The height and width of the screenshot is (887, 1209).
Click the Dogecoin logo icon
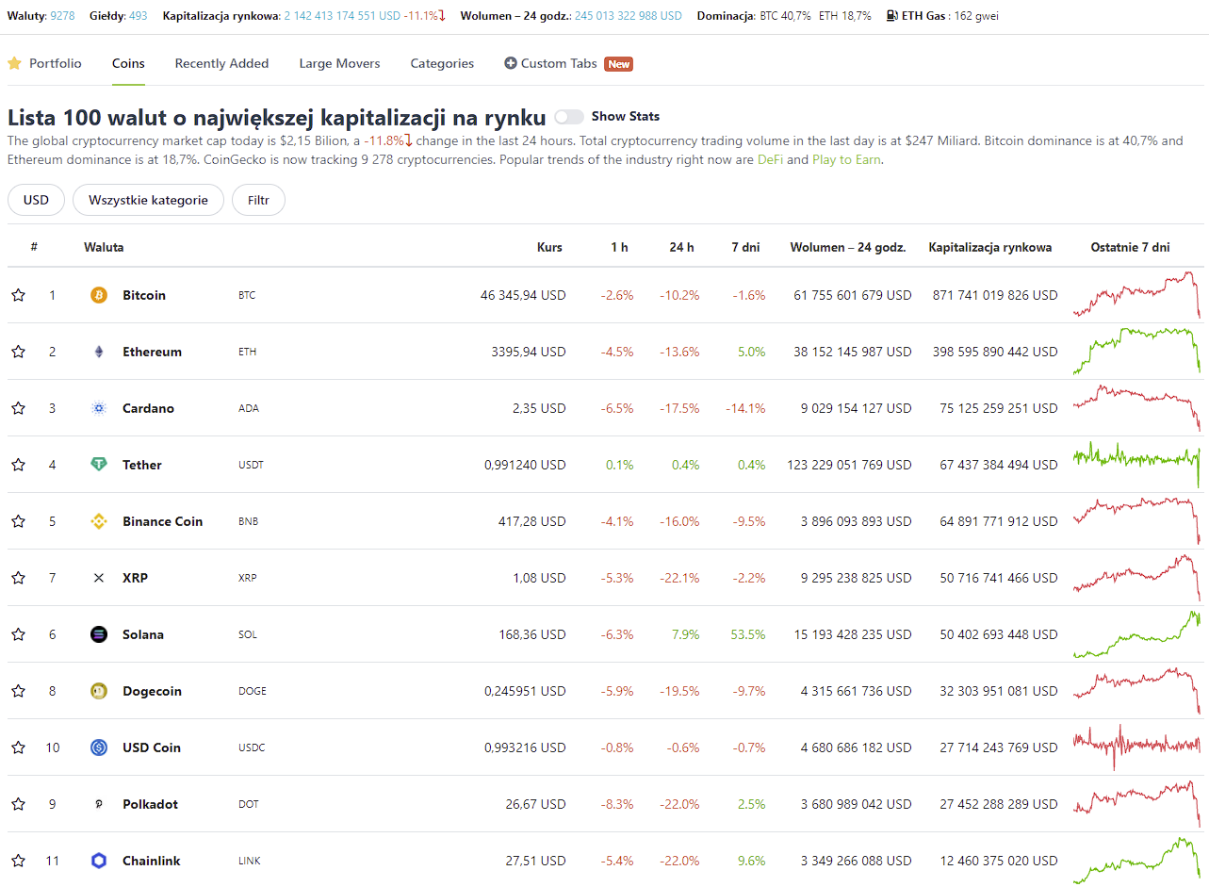pyautogui.click(x=99, y=691)
